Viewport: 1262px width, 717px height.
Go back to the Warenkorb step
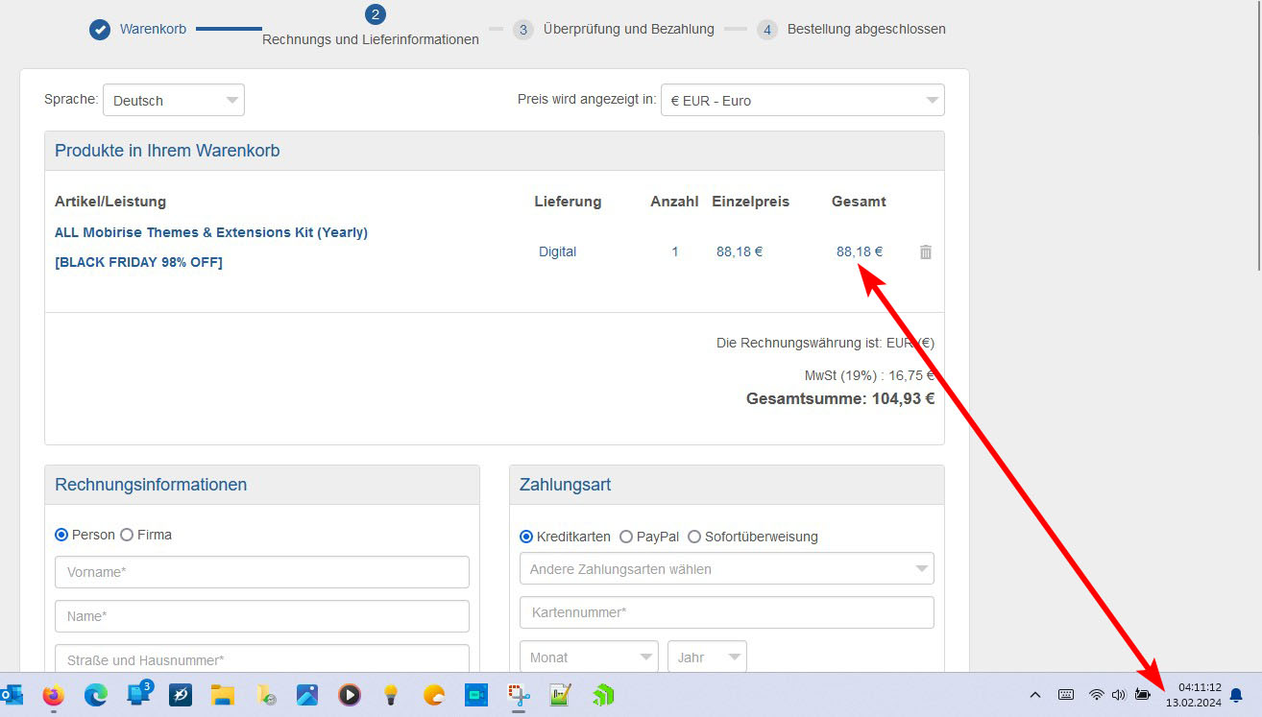pos(152,29)
